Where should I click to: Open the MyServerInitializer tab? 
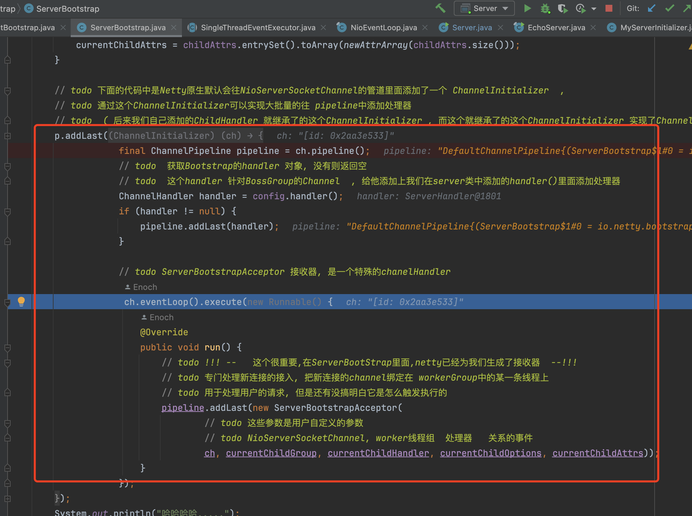(x=650, y=27)
